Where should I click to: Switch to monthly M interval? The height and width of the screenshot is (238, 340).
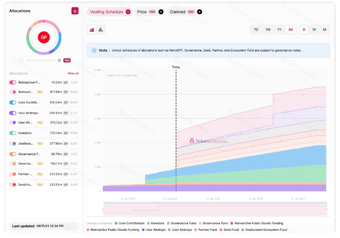pyautogui.click(x=325, y=30)
